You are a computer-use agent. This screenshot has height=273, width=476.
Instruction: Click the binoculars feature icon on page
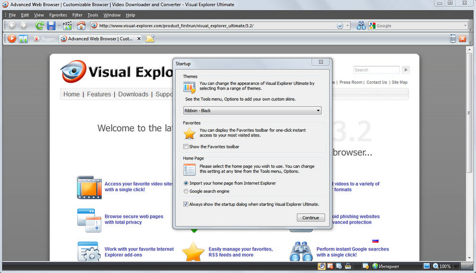click(x=301, y=251)
